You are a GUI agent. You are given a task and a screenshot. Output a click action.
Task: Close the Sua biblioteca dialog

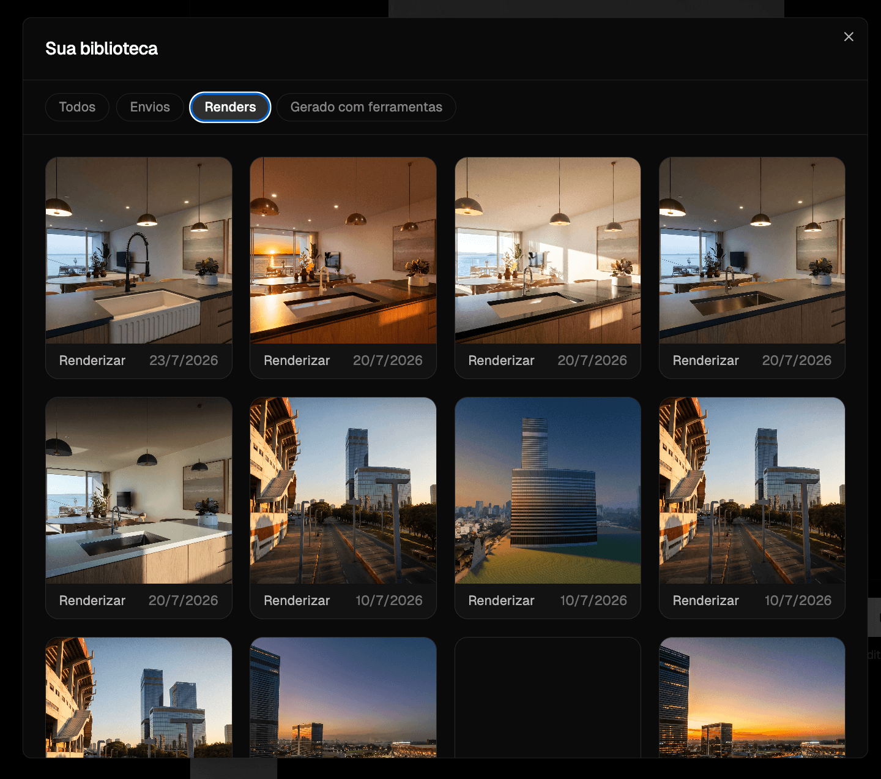click(x=849, y=37)
